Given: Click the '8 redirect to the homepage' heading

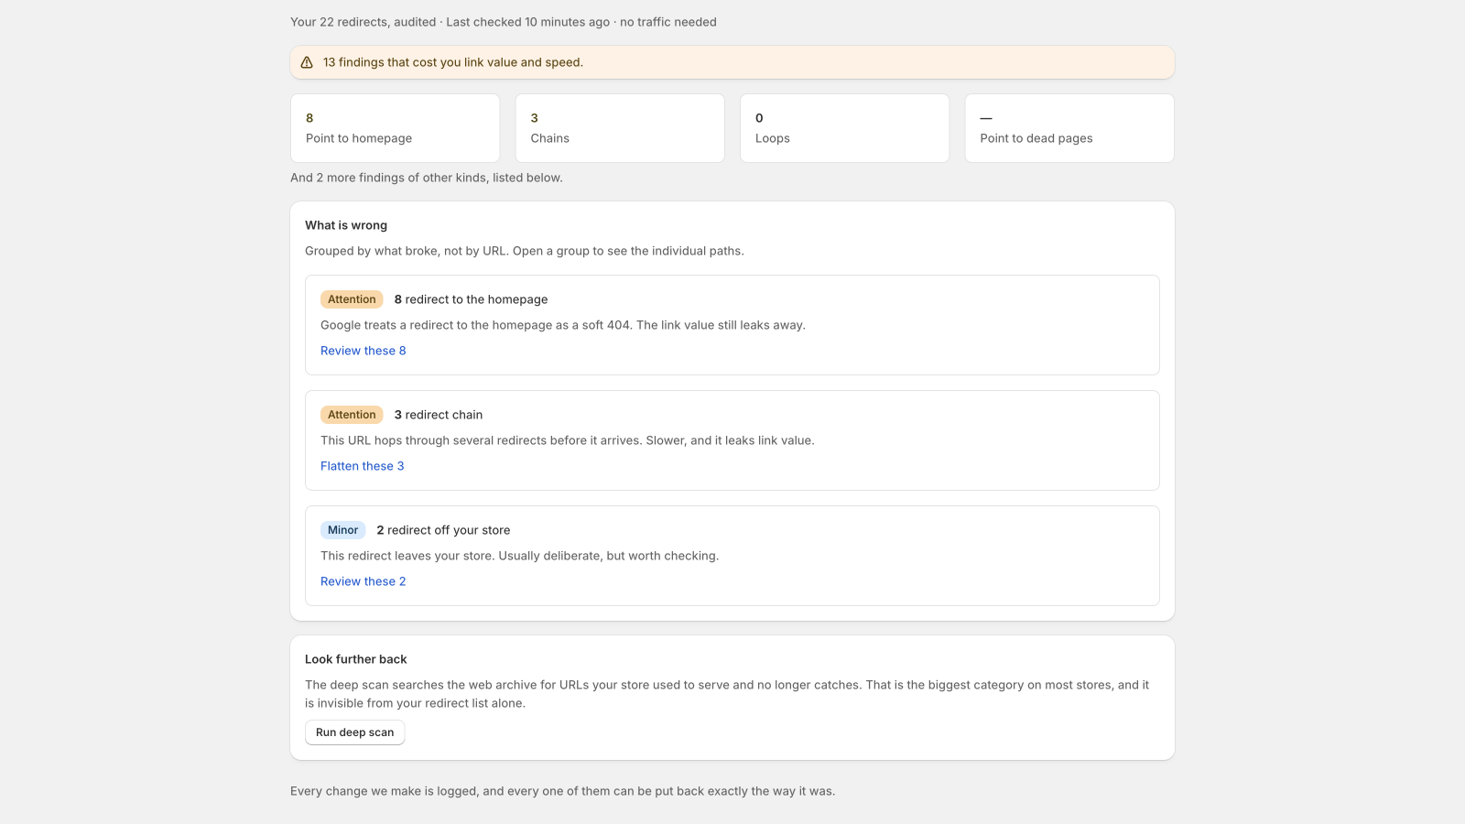Looking at the screenshot, I should (471, 299).
